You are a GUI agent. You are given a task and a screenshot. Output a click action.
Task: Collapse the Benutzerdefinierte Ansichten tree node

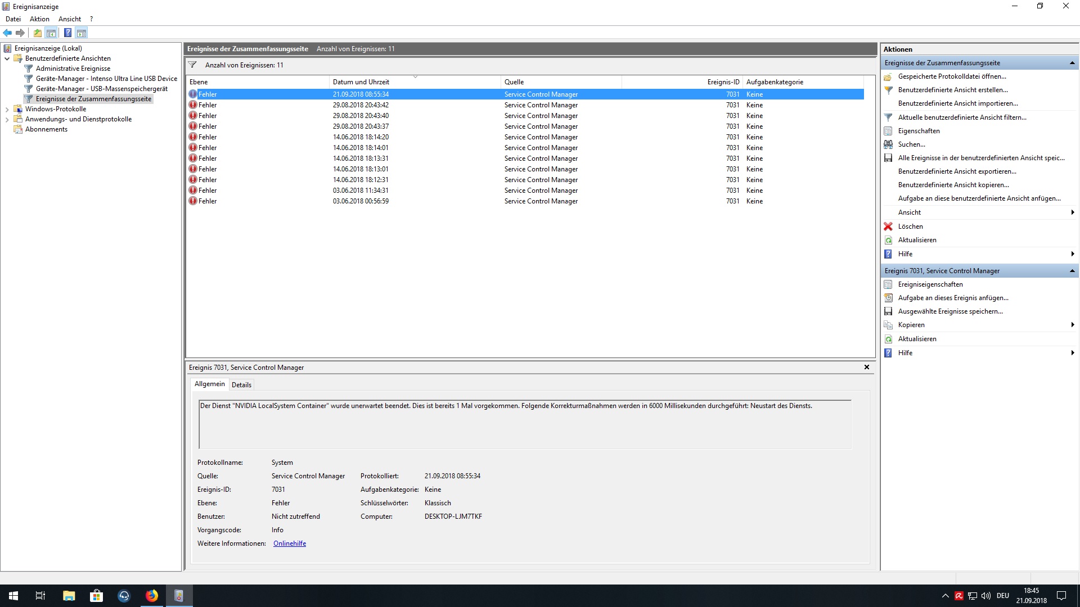pyautogui.click(x=7, y=58)
